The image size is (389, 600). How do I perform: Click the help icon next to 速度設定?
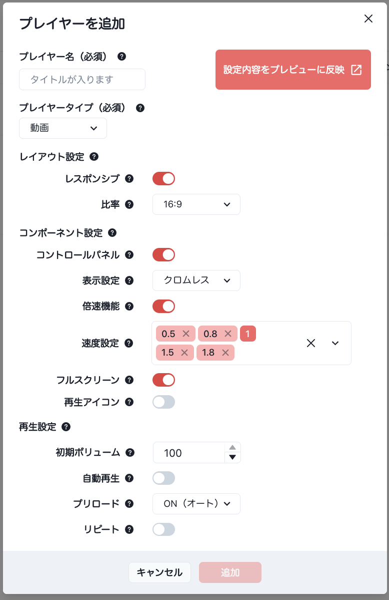tap(129, 344)
